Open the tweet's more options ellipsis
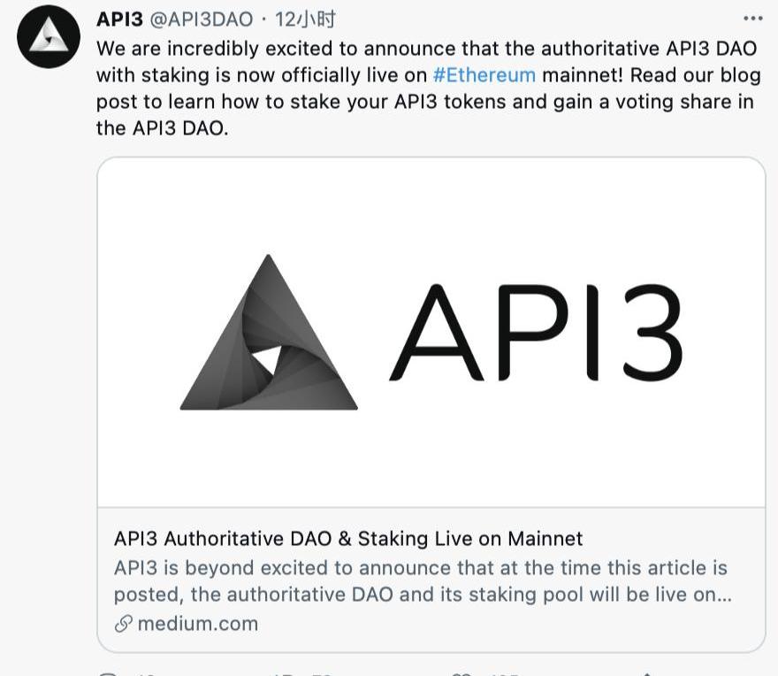Image resolution: width=778 pixels, height=676 pixels. pyautogui.click(x=752, y=19)
